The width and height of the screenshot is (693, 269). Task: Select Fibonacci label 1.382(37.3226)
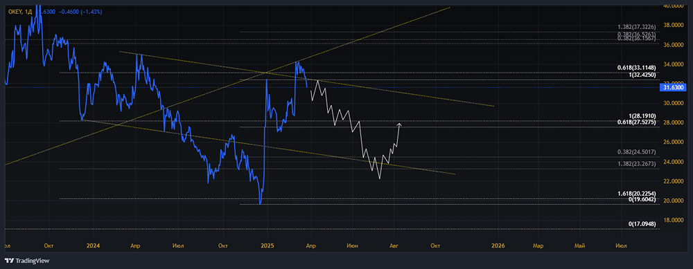(636, 28)
